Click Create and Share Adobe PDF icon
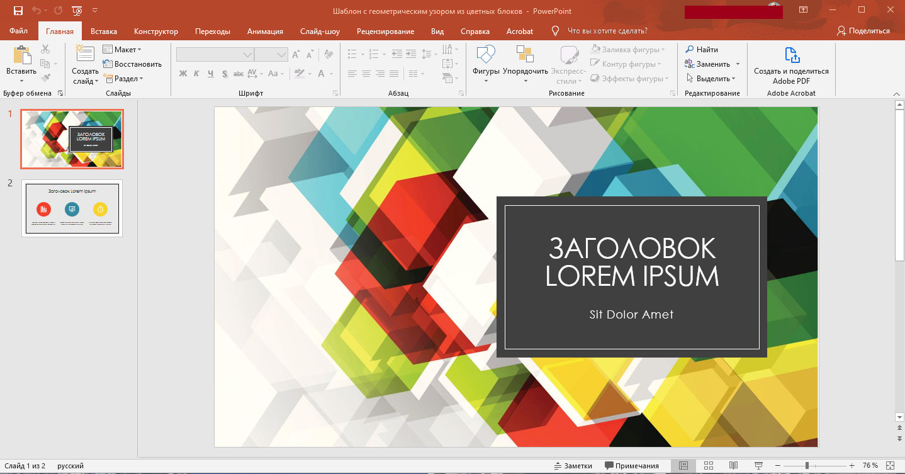Screen dimensions: 905x474 coord(791,55)
